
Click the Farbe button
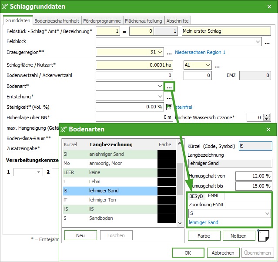pos(204,236)
